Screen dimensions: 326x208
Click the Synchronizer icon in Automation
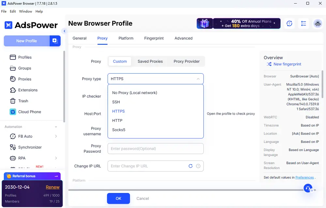click(x=13, y=147)
